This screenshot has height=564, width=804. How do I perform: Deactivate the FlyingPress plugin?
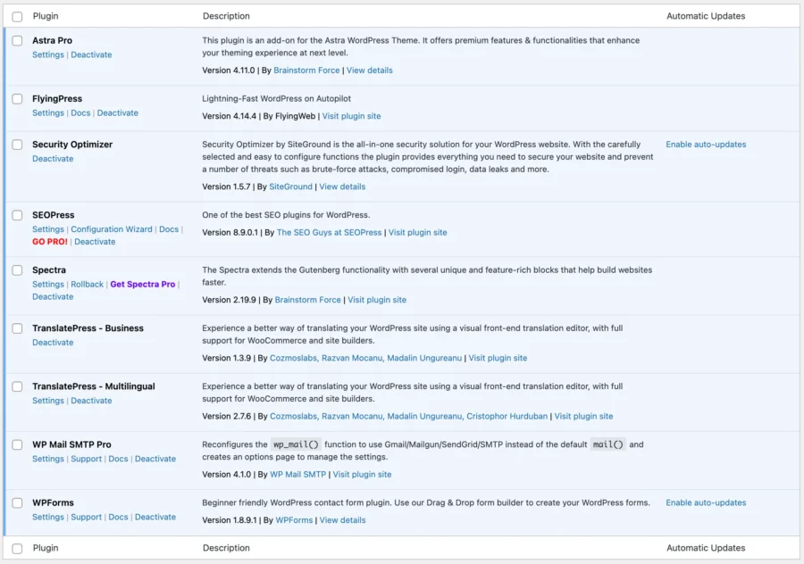click(x=117, y=112)
